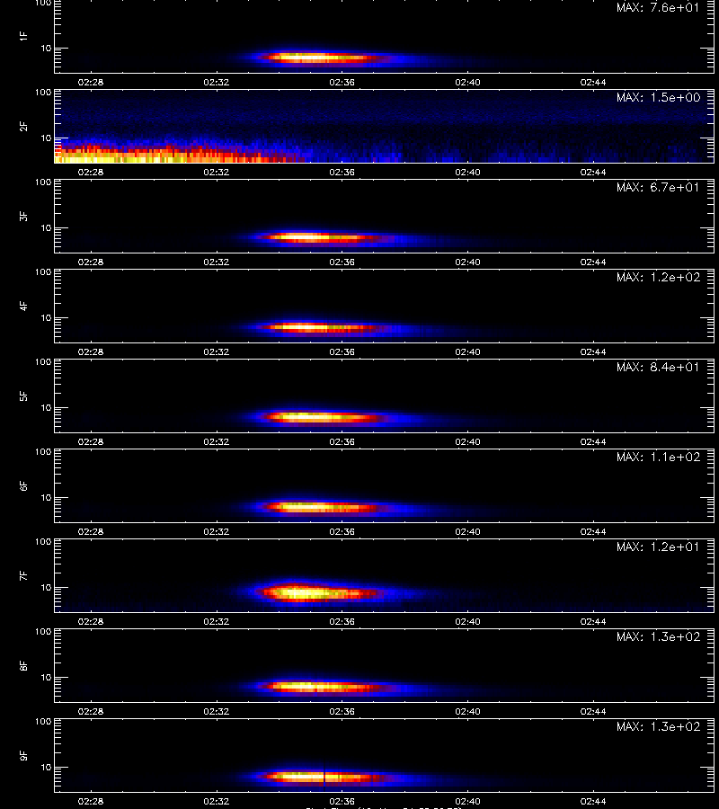Click the 5F panel axis label
The height and width of the screenshot is (809, 719).
coord(22,396)
